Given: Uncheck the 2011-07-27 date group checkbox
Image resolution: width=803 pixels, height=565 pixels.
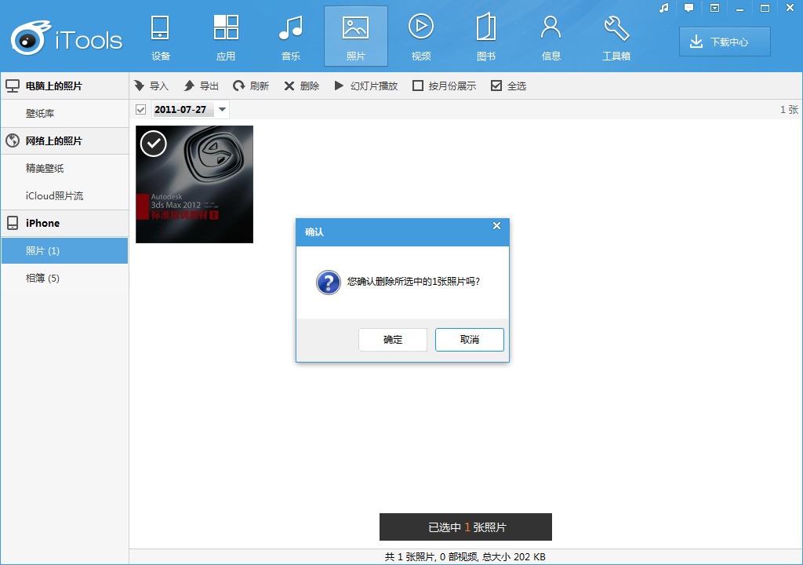Looking at the screenshot, I should click(x=141, y=110).
